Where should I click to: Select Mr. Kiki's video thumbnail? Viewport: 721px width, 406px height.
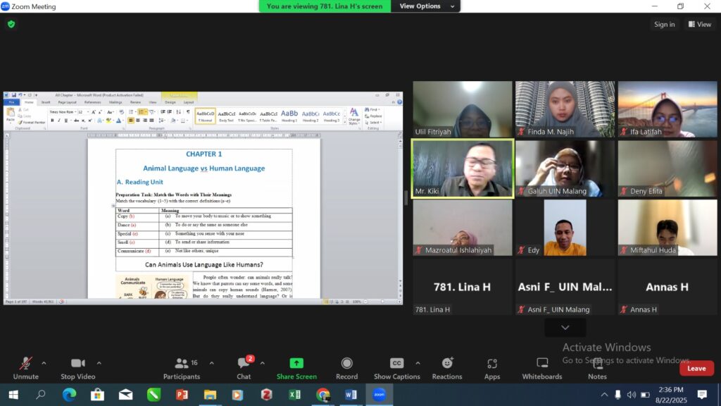click(x=463, y=168)
